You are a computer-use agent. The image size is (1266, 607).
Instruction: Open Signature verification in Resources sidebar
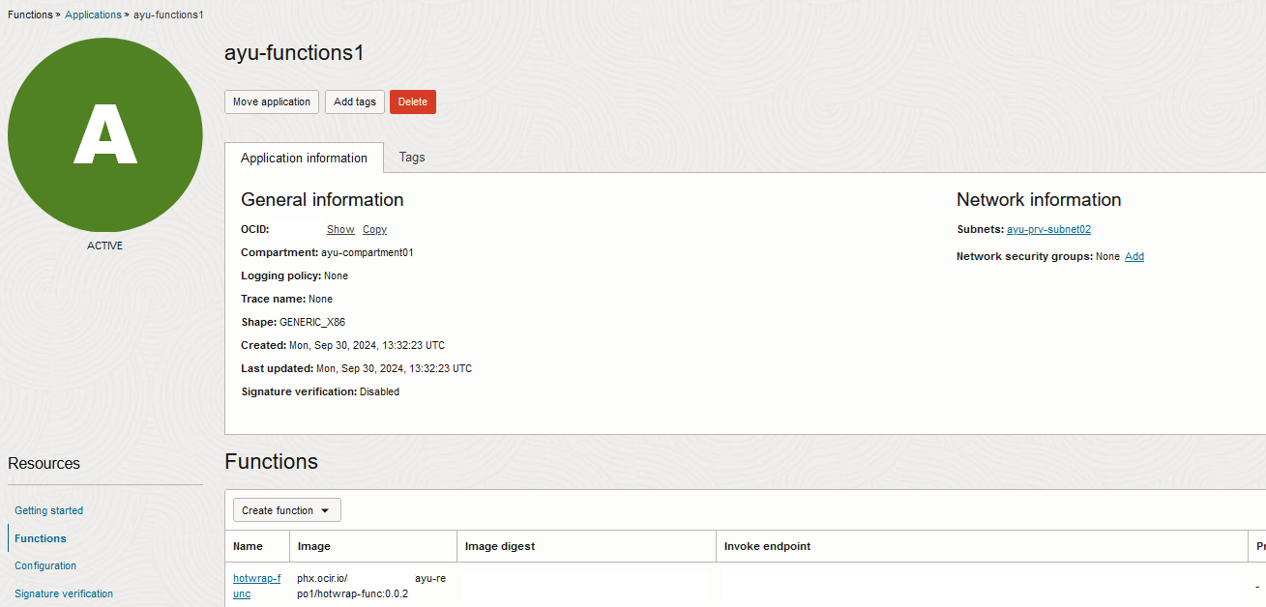[x=63, y=593]
